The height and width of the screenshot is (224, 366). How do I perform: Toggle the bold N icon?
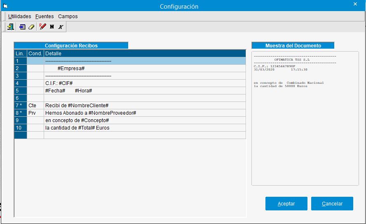[52, 27]
